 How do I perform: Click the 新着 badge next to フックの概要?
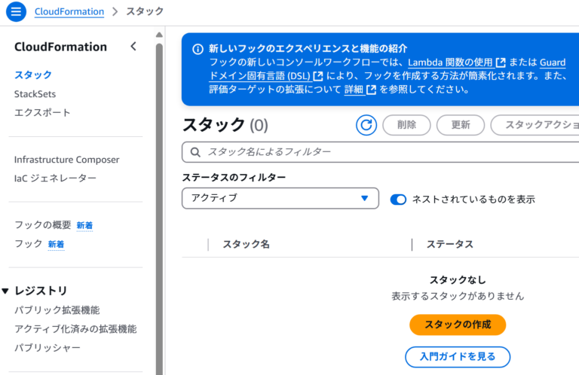pos(84,225)
